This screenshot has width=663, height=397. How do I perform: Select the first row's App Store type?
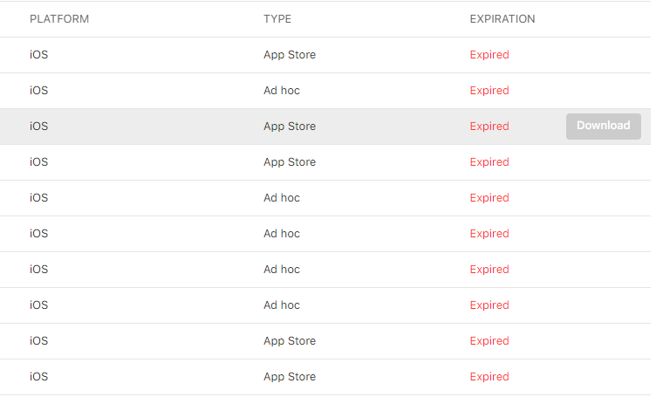pyautogui.click(x=290, y=55)
